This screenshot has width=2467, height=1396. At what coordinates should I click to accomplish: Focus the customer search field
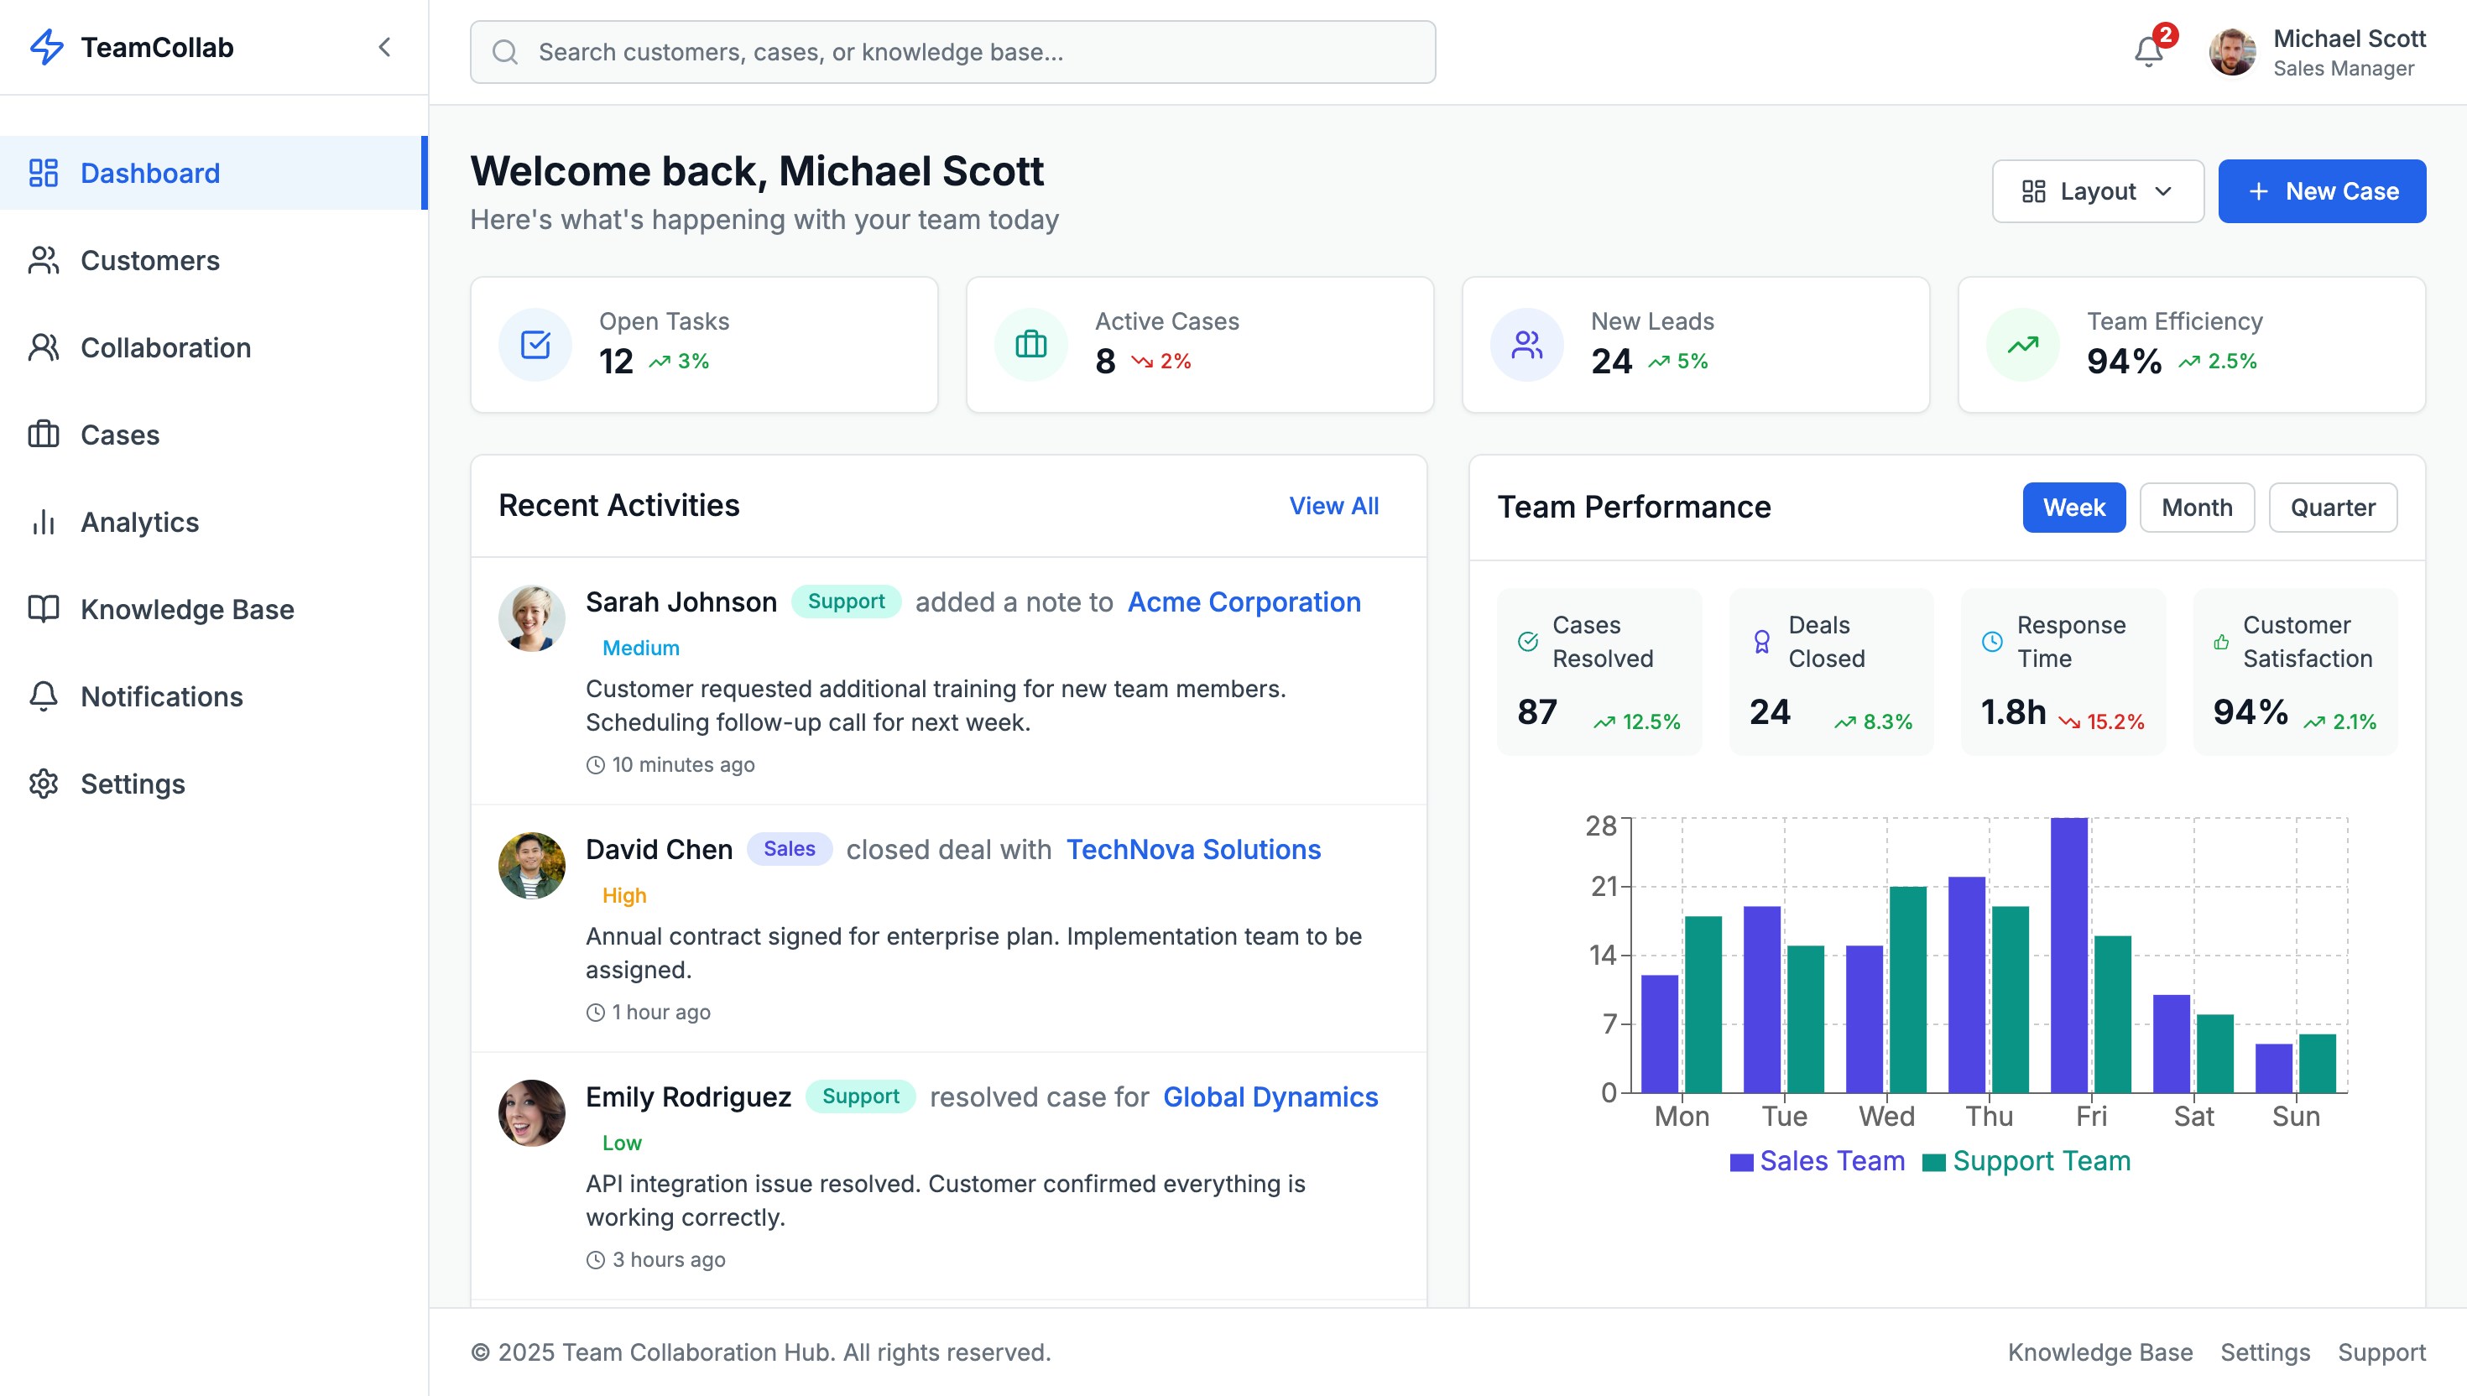point(952,52)
